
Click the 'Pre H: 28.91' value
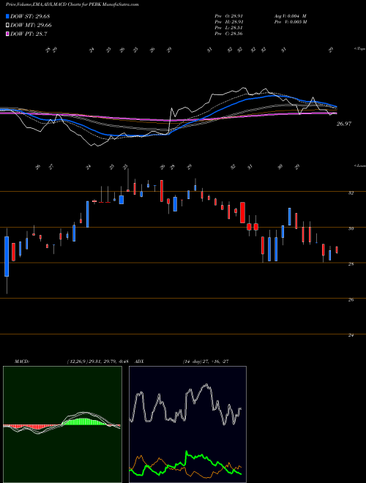tap(228, 22)
